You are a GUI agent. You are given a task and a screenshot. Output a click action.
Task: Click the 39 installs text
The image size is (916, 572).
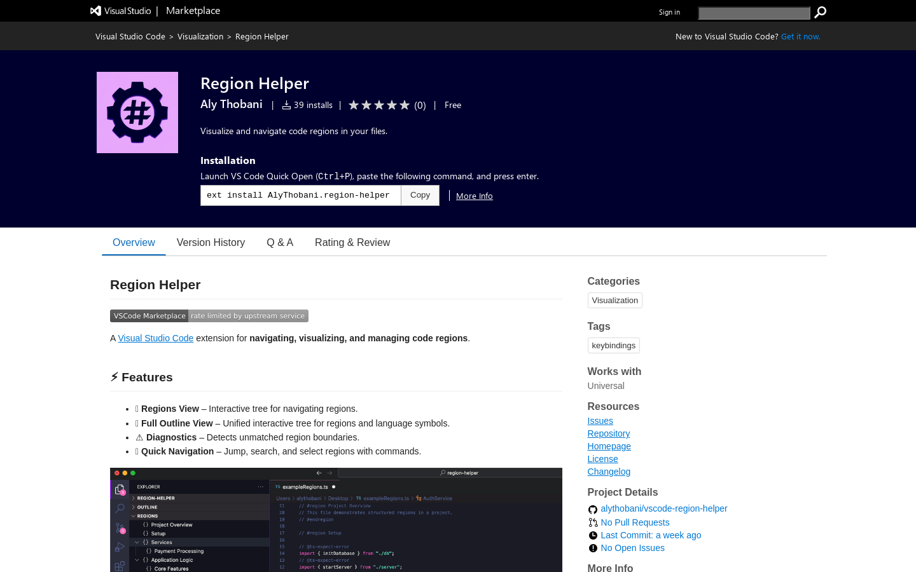(x=313, y=105)
